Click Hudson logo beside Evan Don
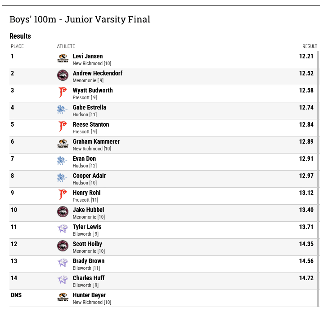Image resolution: width=320 pixels, height=312 pixels. pyautogui.click(x=62, y=161)
